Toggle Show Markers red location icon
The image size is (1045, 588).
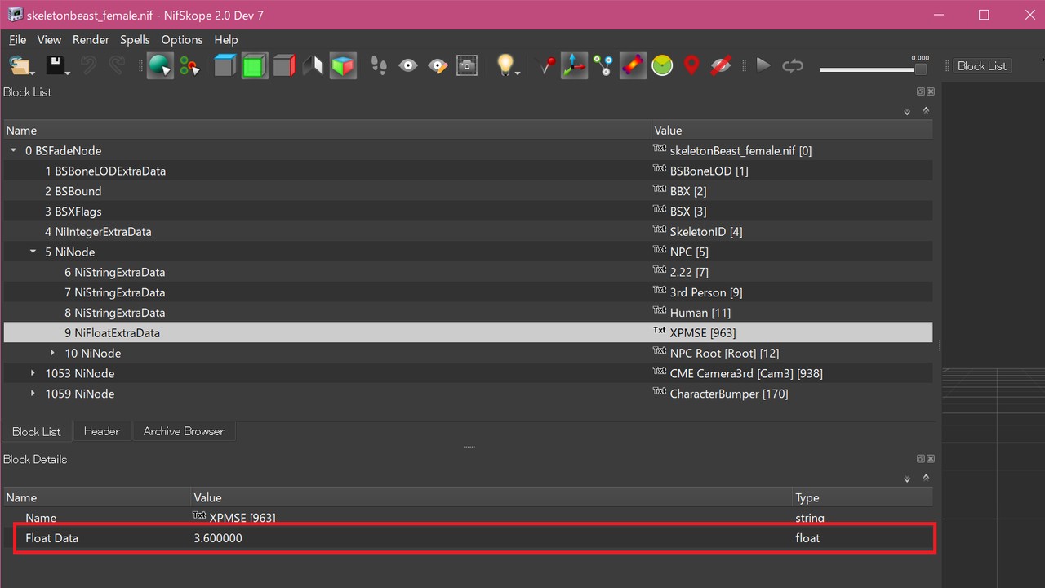coord(691,66)
